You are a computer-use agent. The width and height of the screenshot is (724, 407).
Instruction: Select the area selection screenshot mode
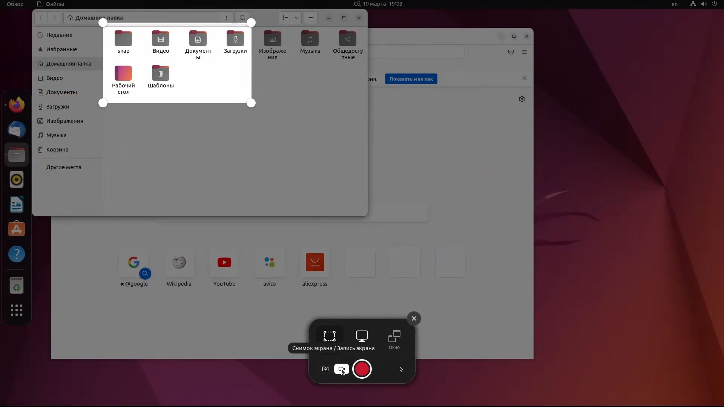pyautogui.click(x=329, y=336)
